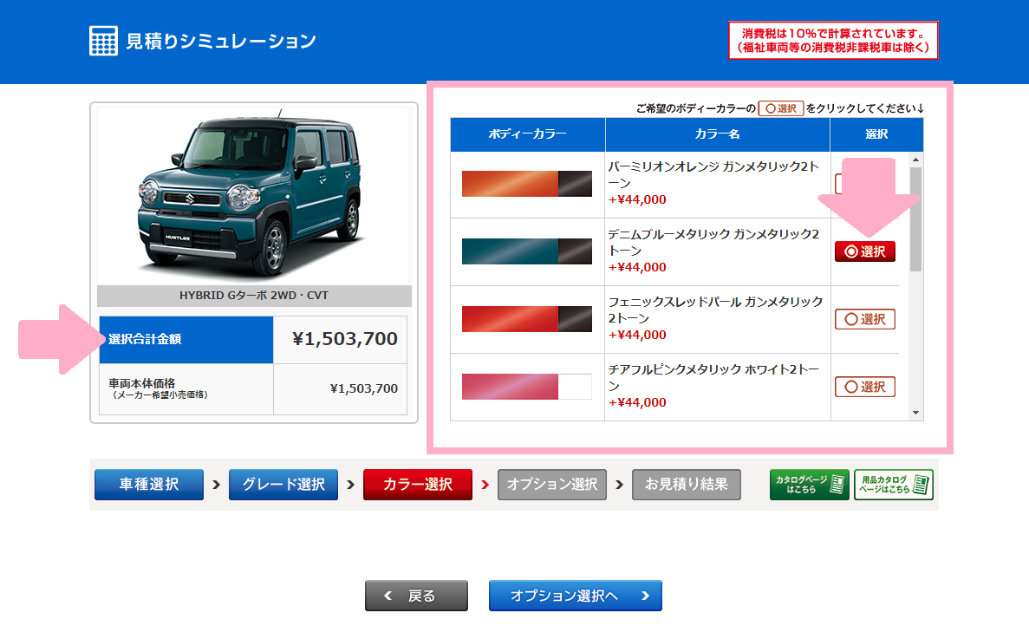
Task: Click the consumption tax 10% notice box
Action: [833, 41]
